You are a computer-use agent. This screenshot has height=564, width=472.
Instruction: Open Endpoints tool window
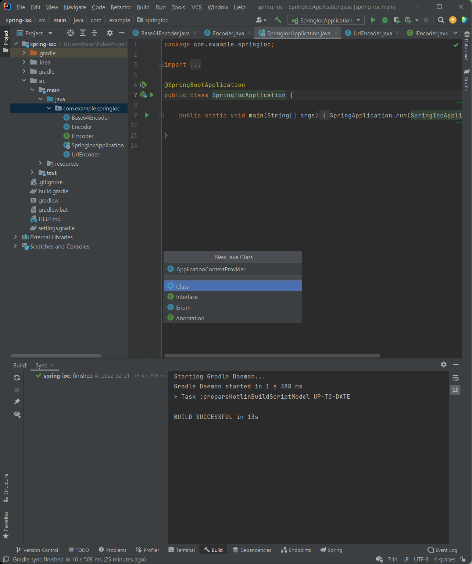[296, 550]
